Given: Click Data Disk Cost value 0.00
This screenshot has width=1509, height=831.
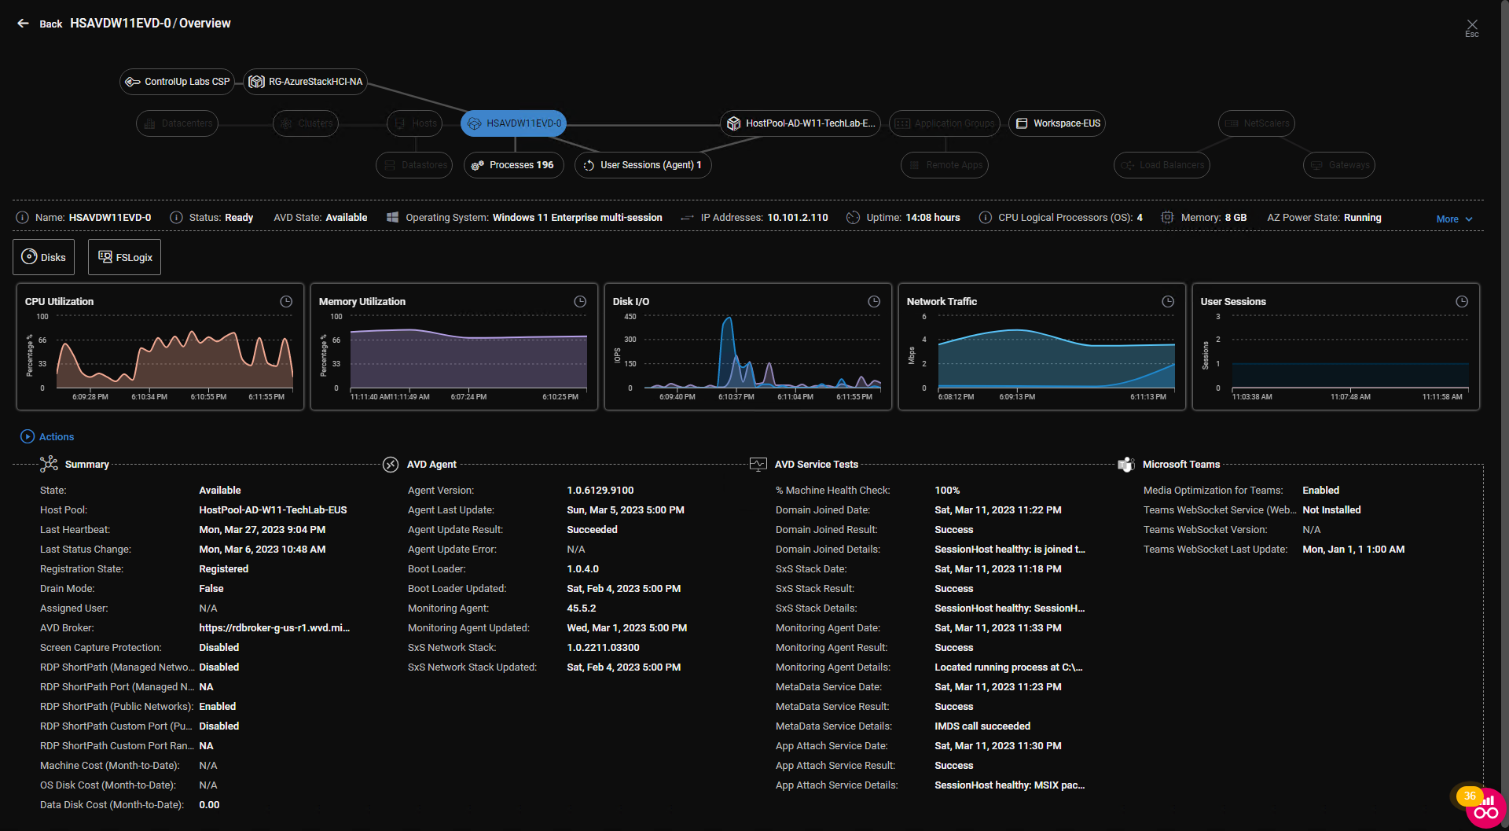Looking at the screenshot, I should point(209,805).
